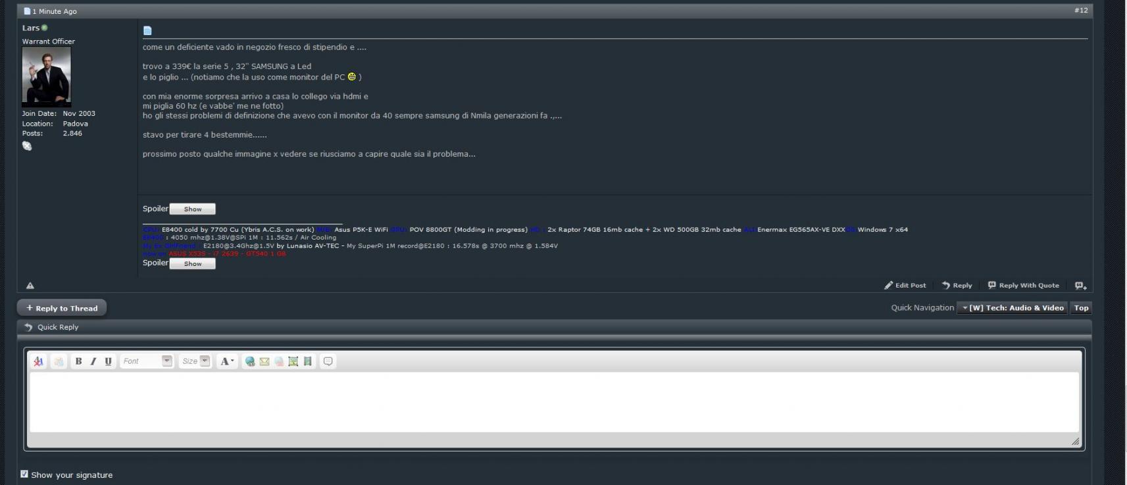This screenshot has width=1127, height=485.
Task: Open the text color picker dropdown
Action: tap(227, 361)
